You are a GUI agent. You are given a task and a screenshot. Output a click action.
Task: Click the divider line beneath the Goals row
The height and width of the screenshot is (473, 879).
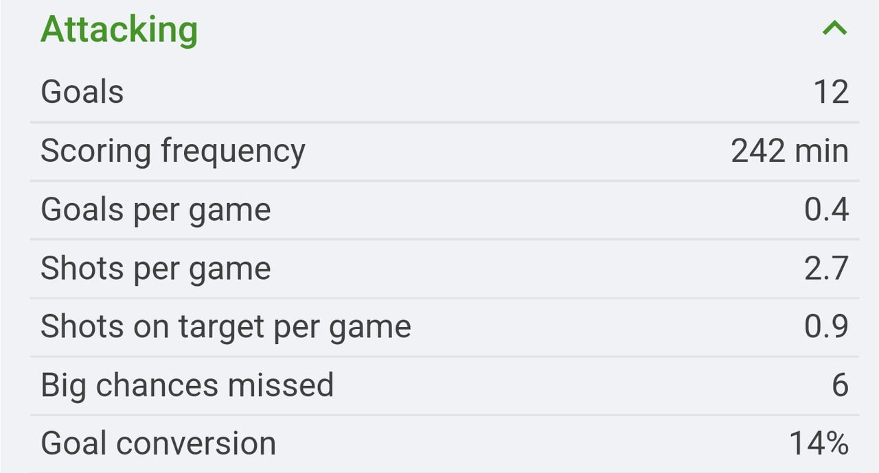coord(444,122)
